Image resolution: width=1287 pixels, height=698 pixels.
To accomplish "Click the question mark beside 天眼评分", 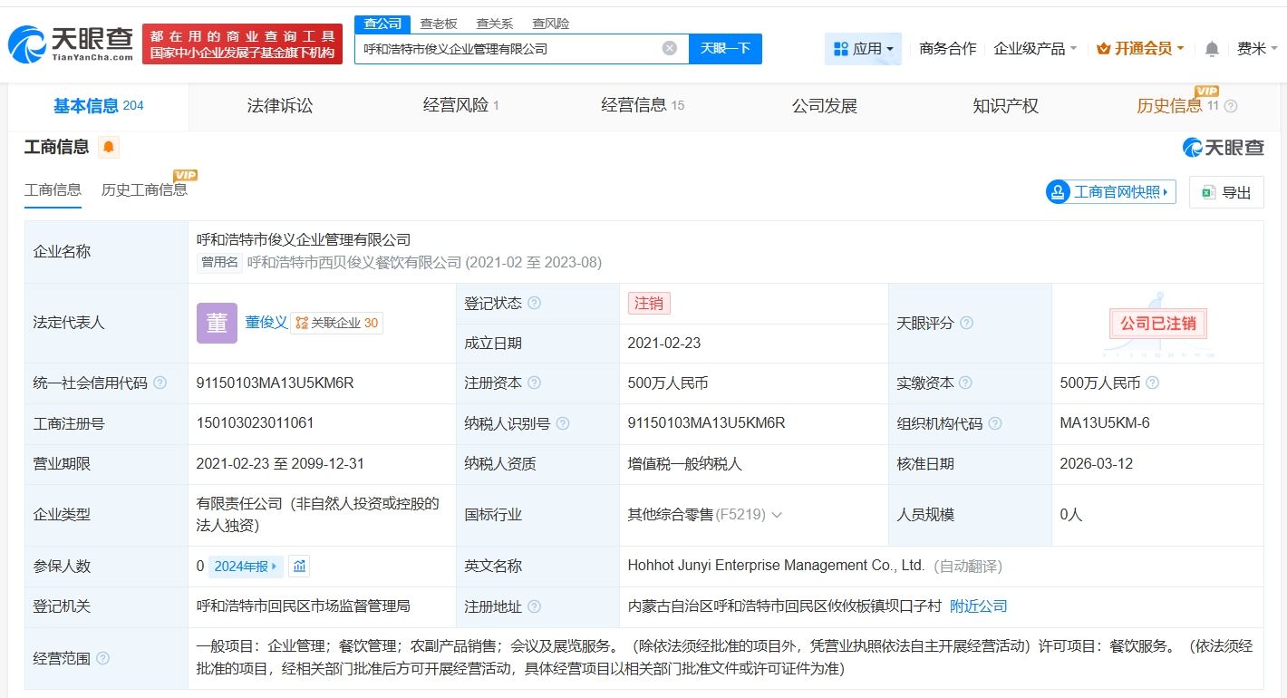I will coord(967,324).
